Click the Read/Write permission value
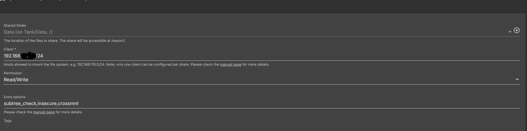Image resolution: width=527 pixels, height=131 pixels. [16, 80]
